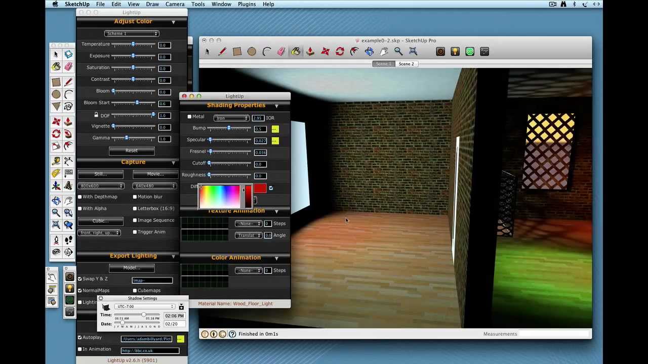Select the Make Component tool in left palette
This screenshot has width=648, height=364.
point(68,54)
